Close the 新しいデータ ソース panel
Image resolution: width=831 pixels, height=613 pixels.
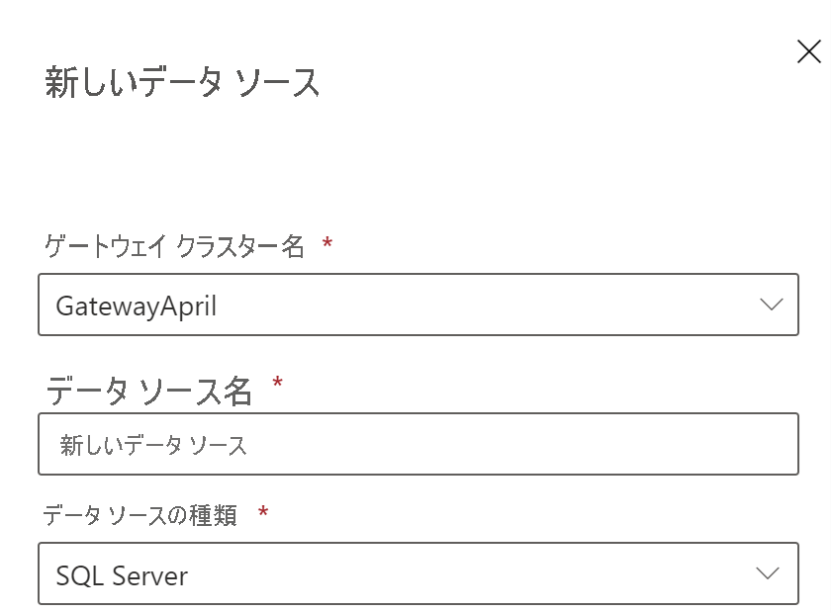[808, 52]
